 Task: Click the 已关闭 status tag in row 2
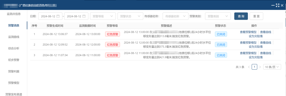point(221,44)
